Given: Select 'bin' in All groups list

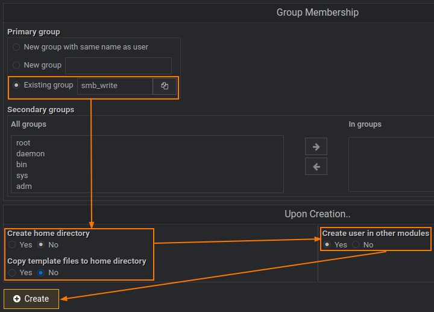Looking at the screenshot, I should coord(22,165).
